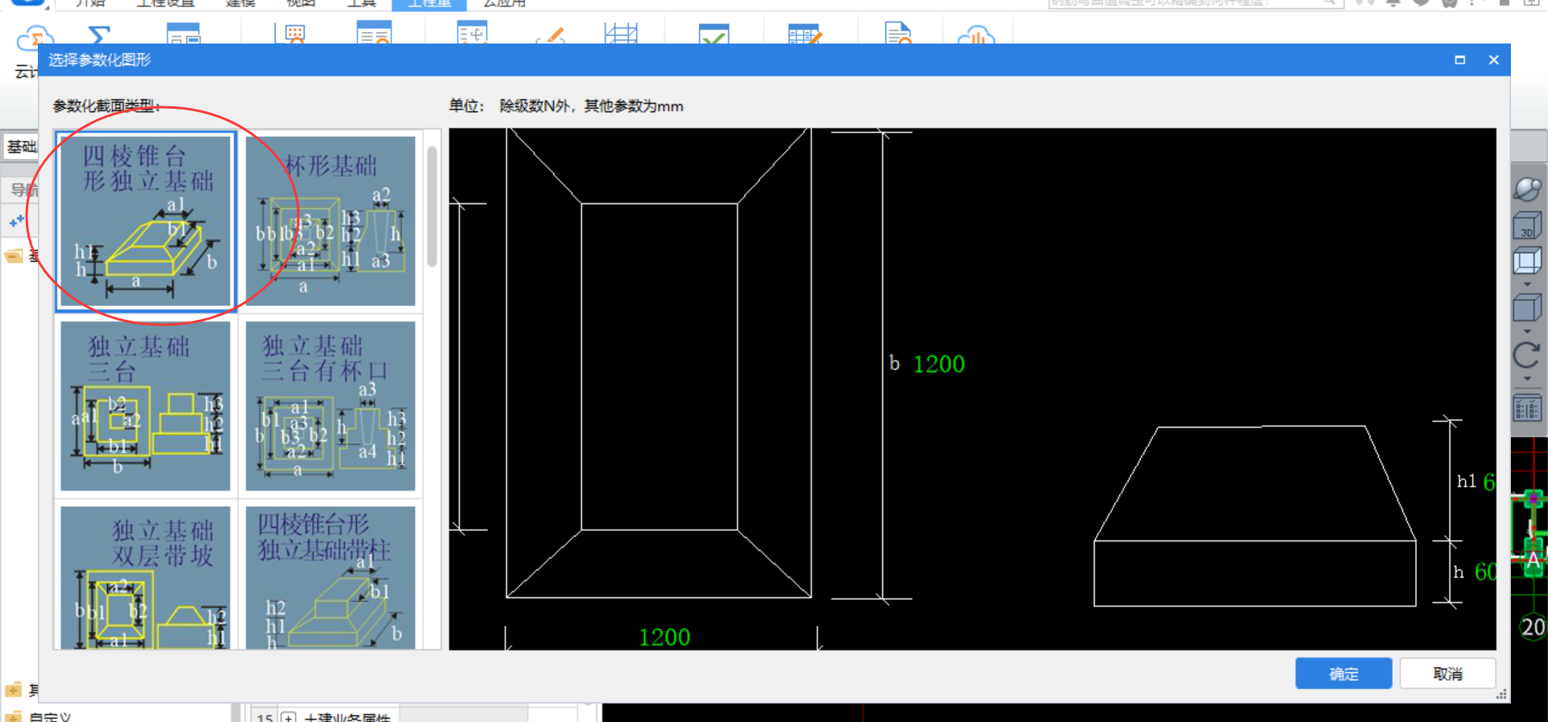The height and width of the screenshot is (722, 1548).
Task: Choose the 独立基础三台有杯口 thumbnail
Action: pos(331,405)
